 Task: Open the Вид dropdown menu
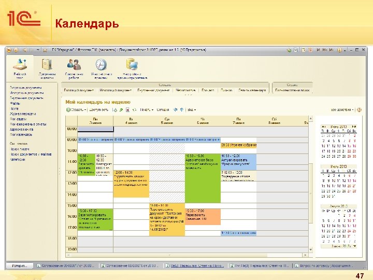192,110
